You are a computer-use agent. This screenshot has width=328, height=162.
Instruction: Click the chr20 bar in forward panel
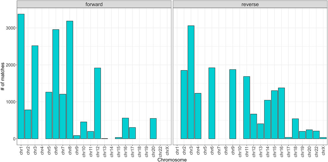click(153, 129)
